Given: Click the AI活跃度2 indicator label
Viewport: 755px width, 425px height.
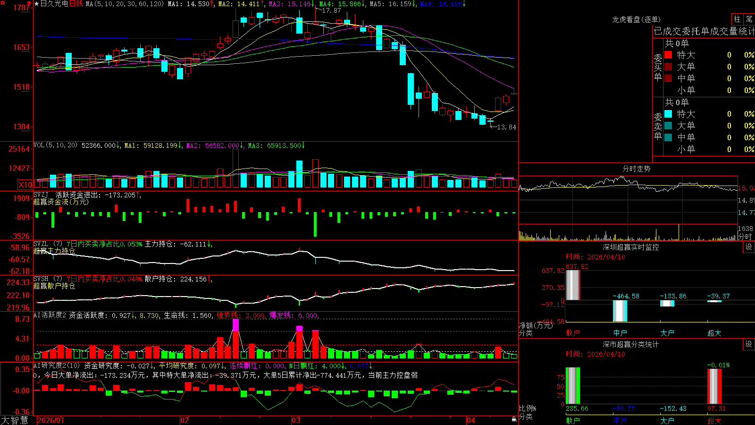Looking at the screenshot, I should pos(50,315).
